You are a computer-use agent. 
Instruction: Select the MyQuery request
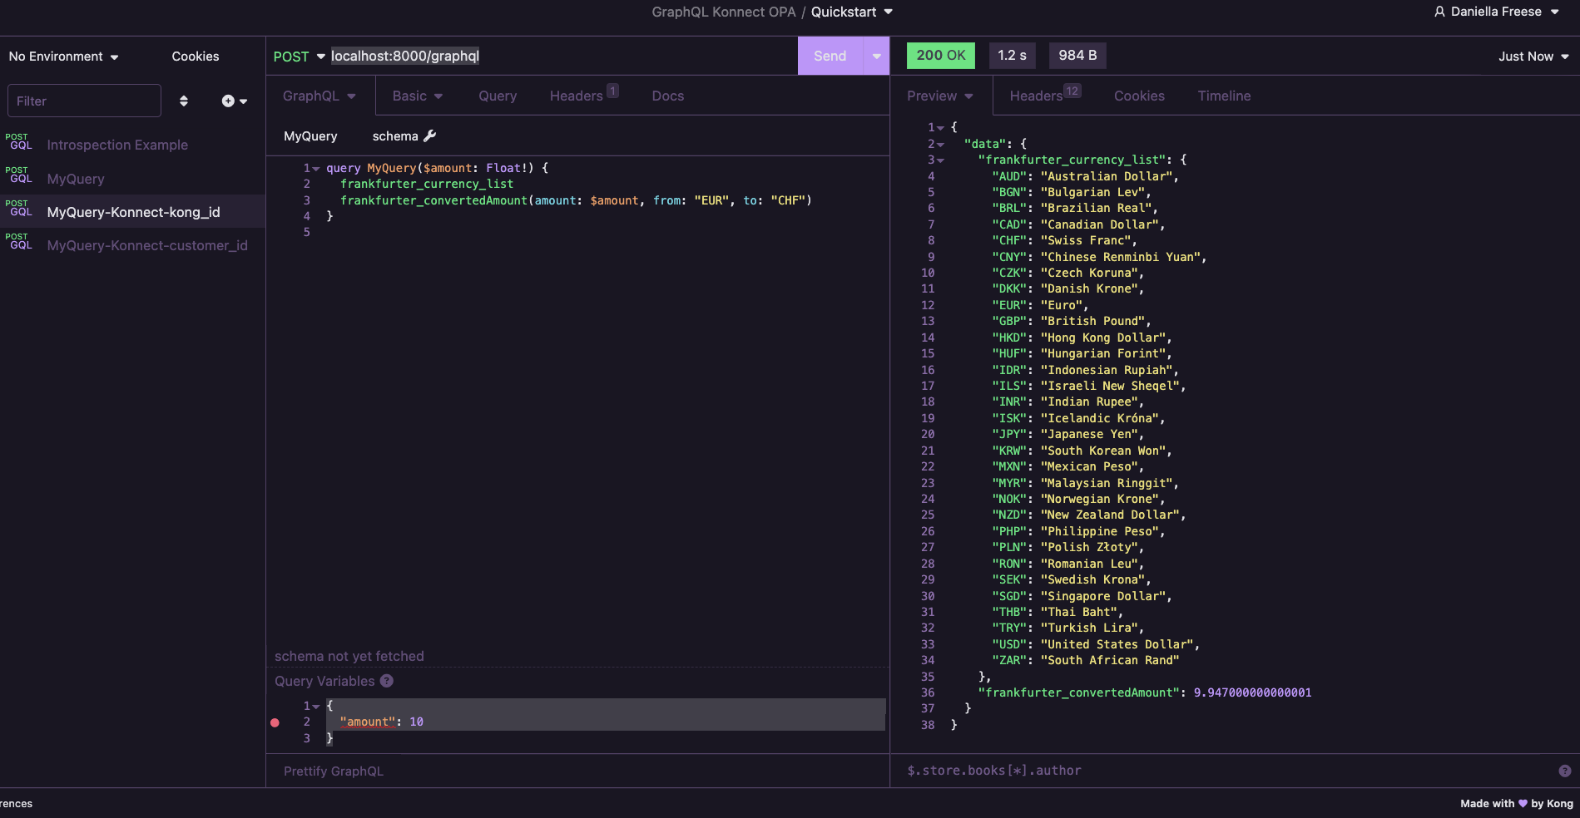pos(133,179)
